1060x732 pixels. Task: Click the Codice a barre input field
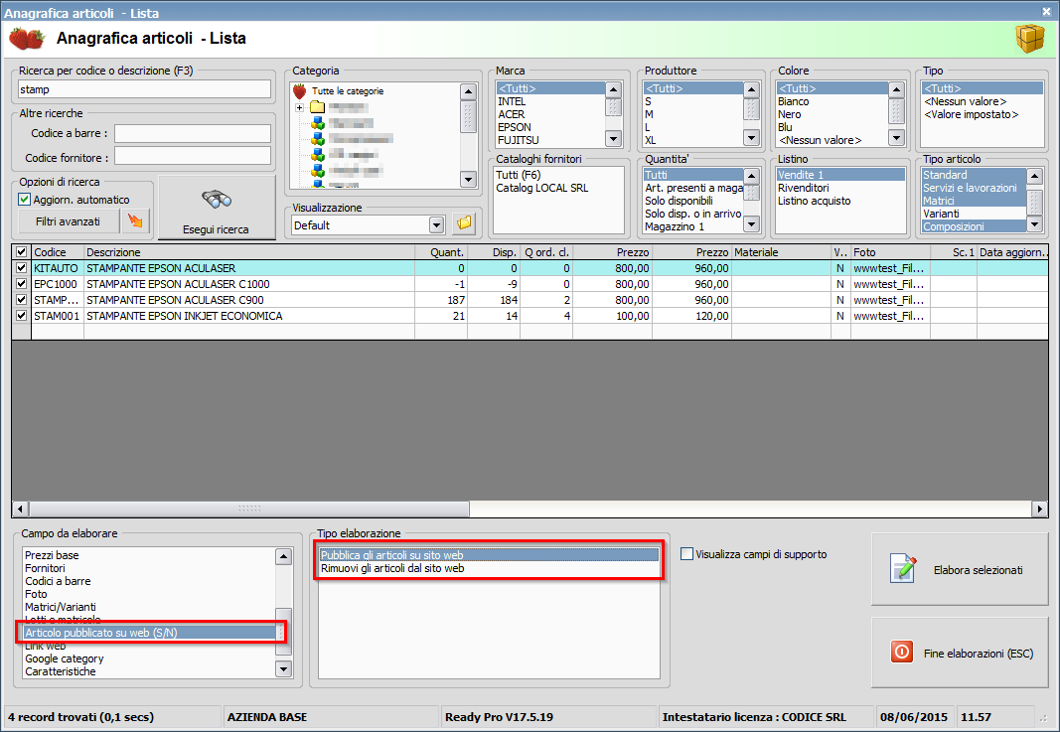192,133
